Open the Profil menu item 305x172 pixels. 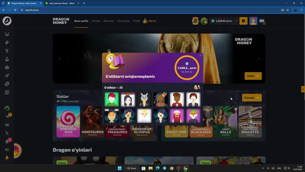[x=136, y=21]
